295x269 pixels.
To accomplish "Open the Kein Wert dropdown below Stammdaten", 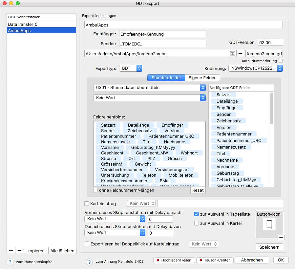I will pyautogui.click(x=149, y=98).
